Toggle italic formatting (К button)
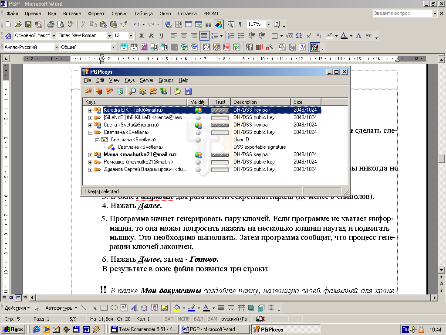 pos(151,36)
